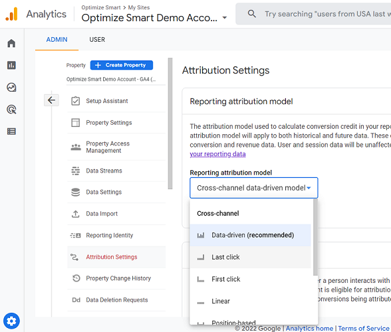This screenshot has height=332, width=391.
Task: Click the Admin gear icon at bottom left
Action: click(x=11, y=321)
